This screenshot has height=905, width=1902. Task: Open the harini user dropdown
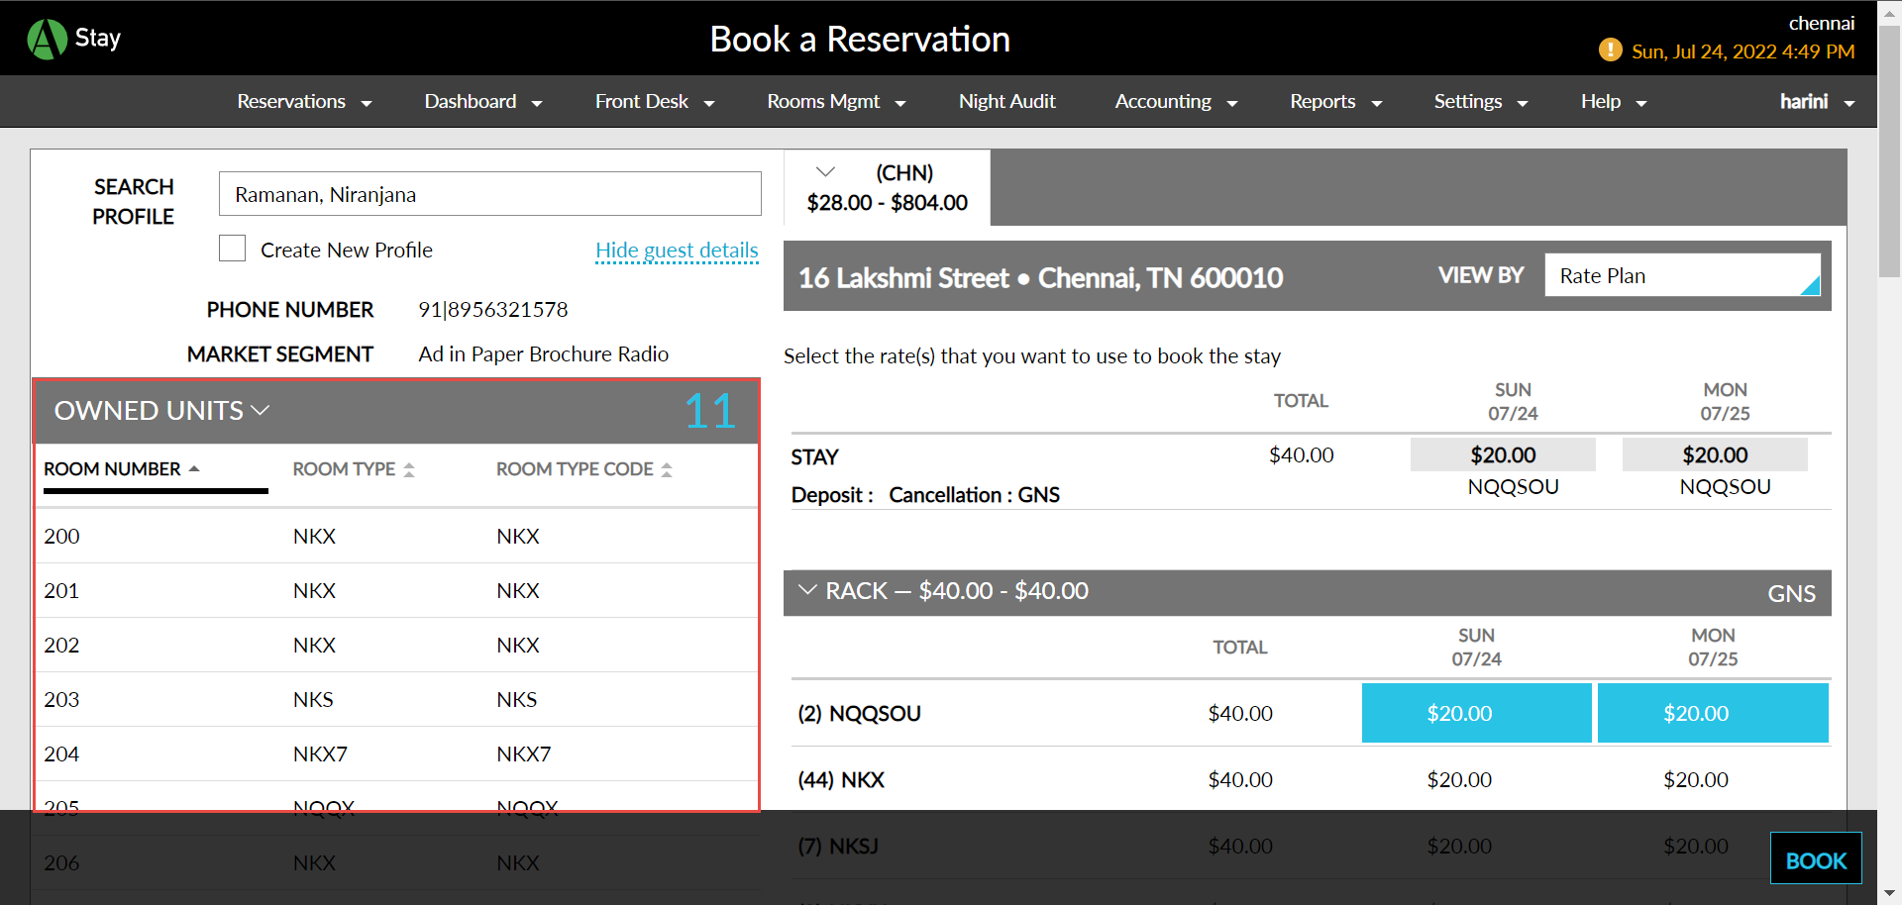pyautogui.click(x=1817, y=101)
